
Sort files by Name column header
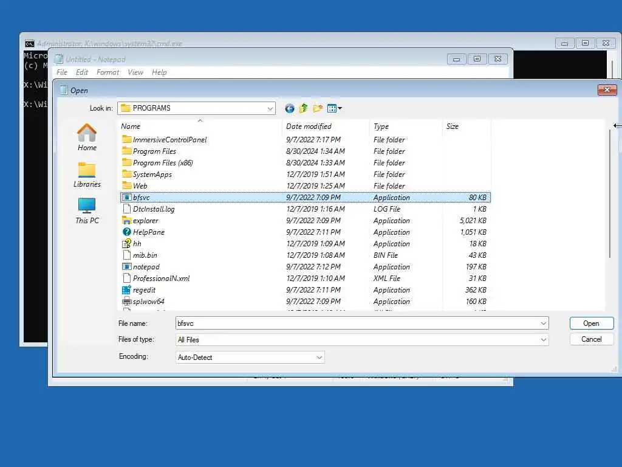tap(200, 126)
